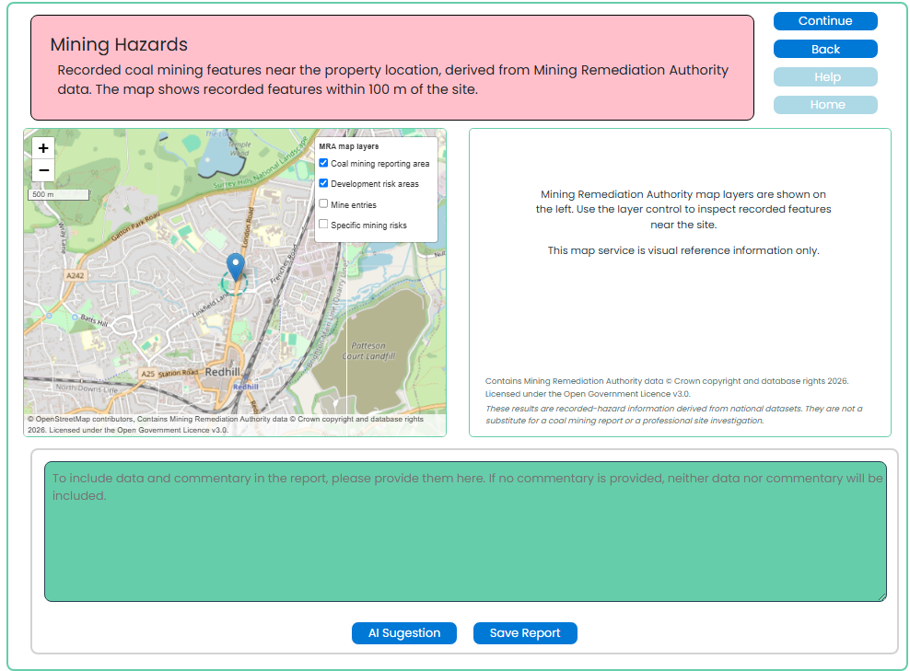
Task: Focus the report commentary text area
Action: [x=465, y=531]
